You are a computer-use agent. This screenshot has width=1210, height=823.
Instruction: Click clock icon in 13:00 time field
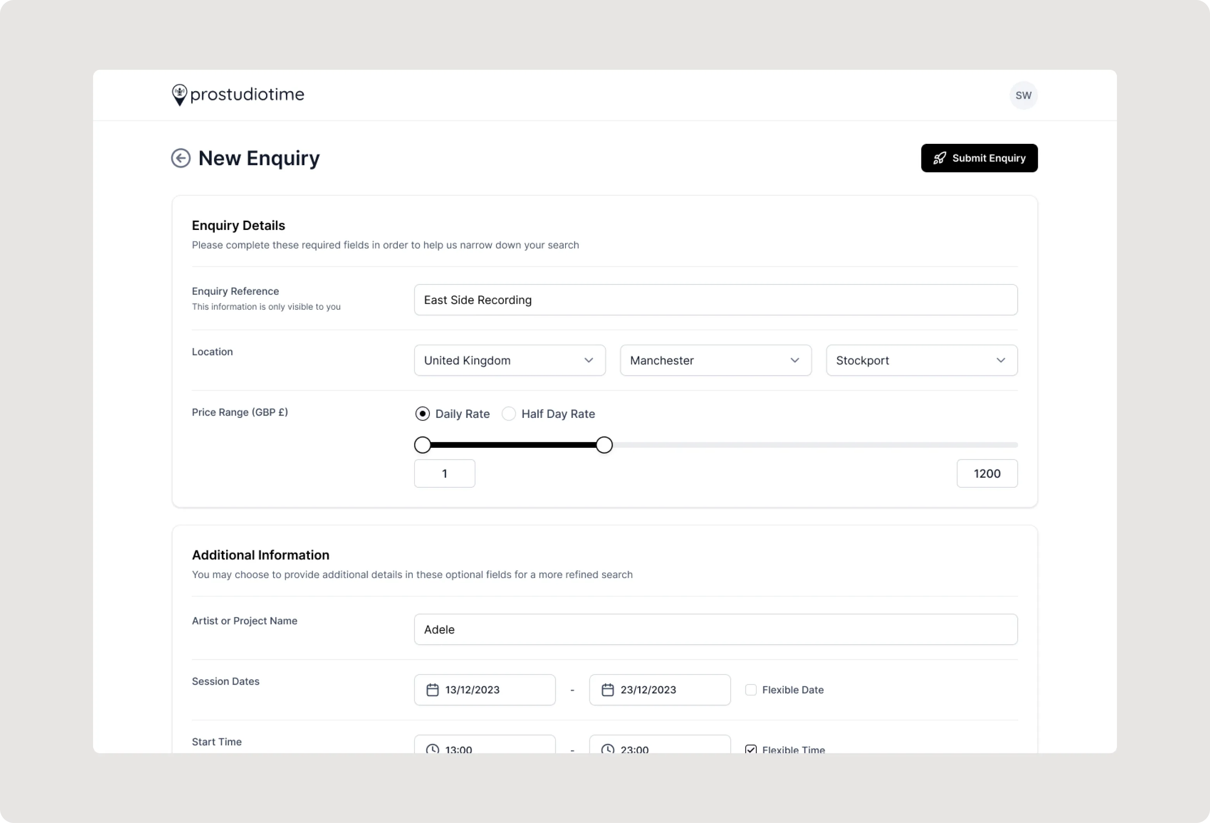click(x=432, y=749)
